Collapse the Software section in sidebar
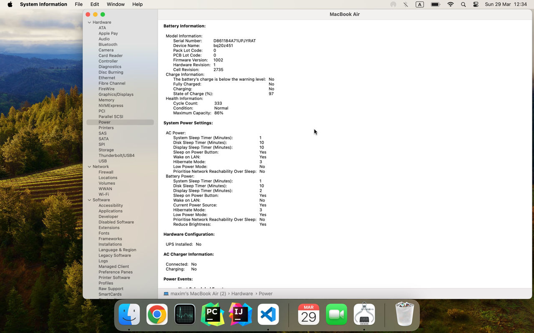Screen dimensions: 534x333 89,200
